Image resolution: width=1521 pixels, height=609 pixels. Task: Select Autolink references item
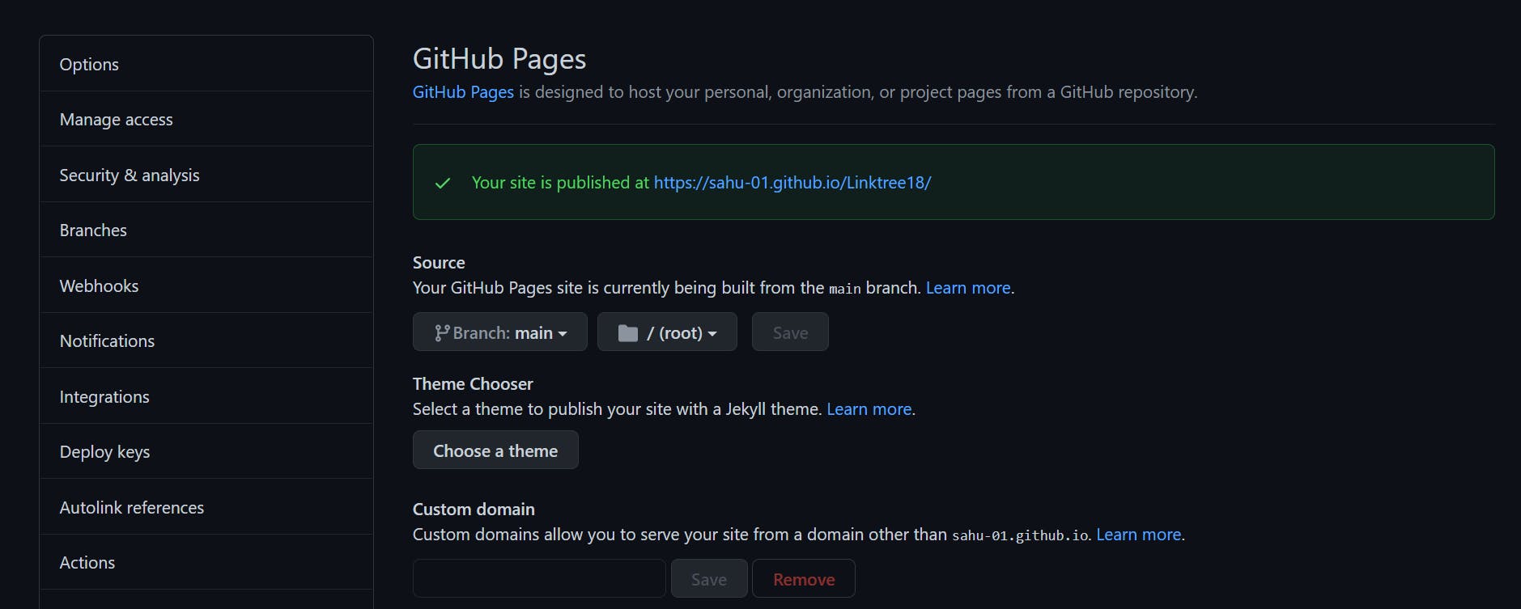(x=206, y=507)
